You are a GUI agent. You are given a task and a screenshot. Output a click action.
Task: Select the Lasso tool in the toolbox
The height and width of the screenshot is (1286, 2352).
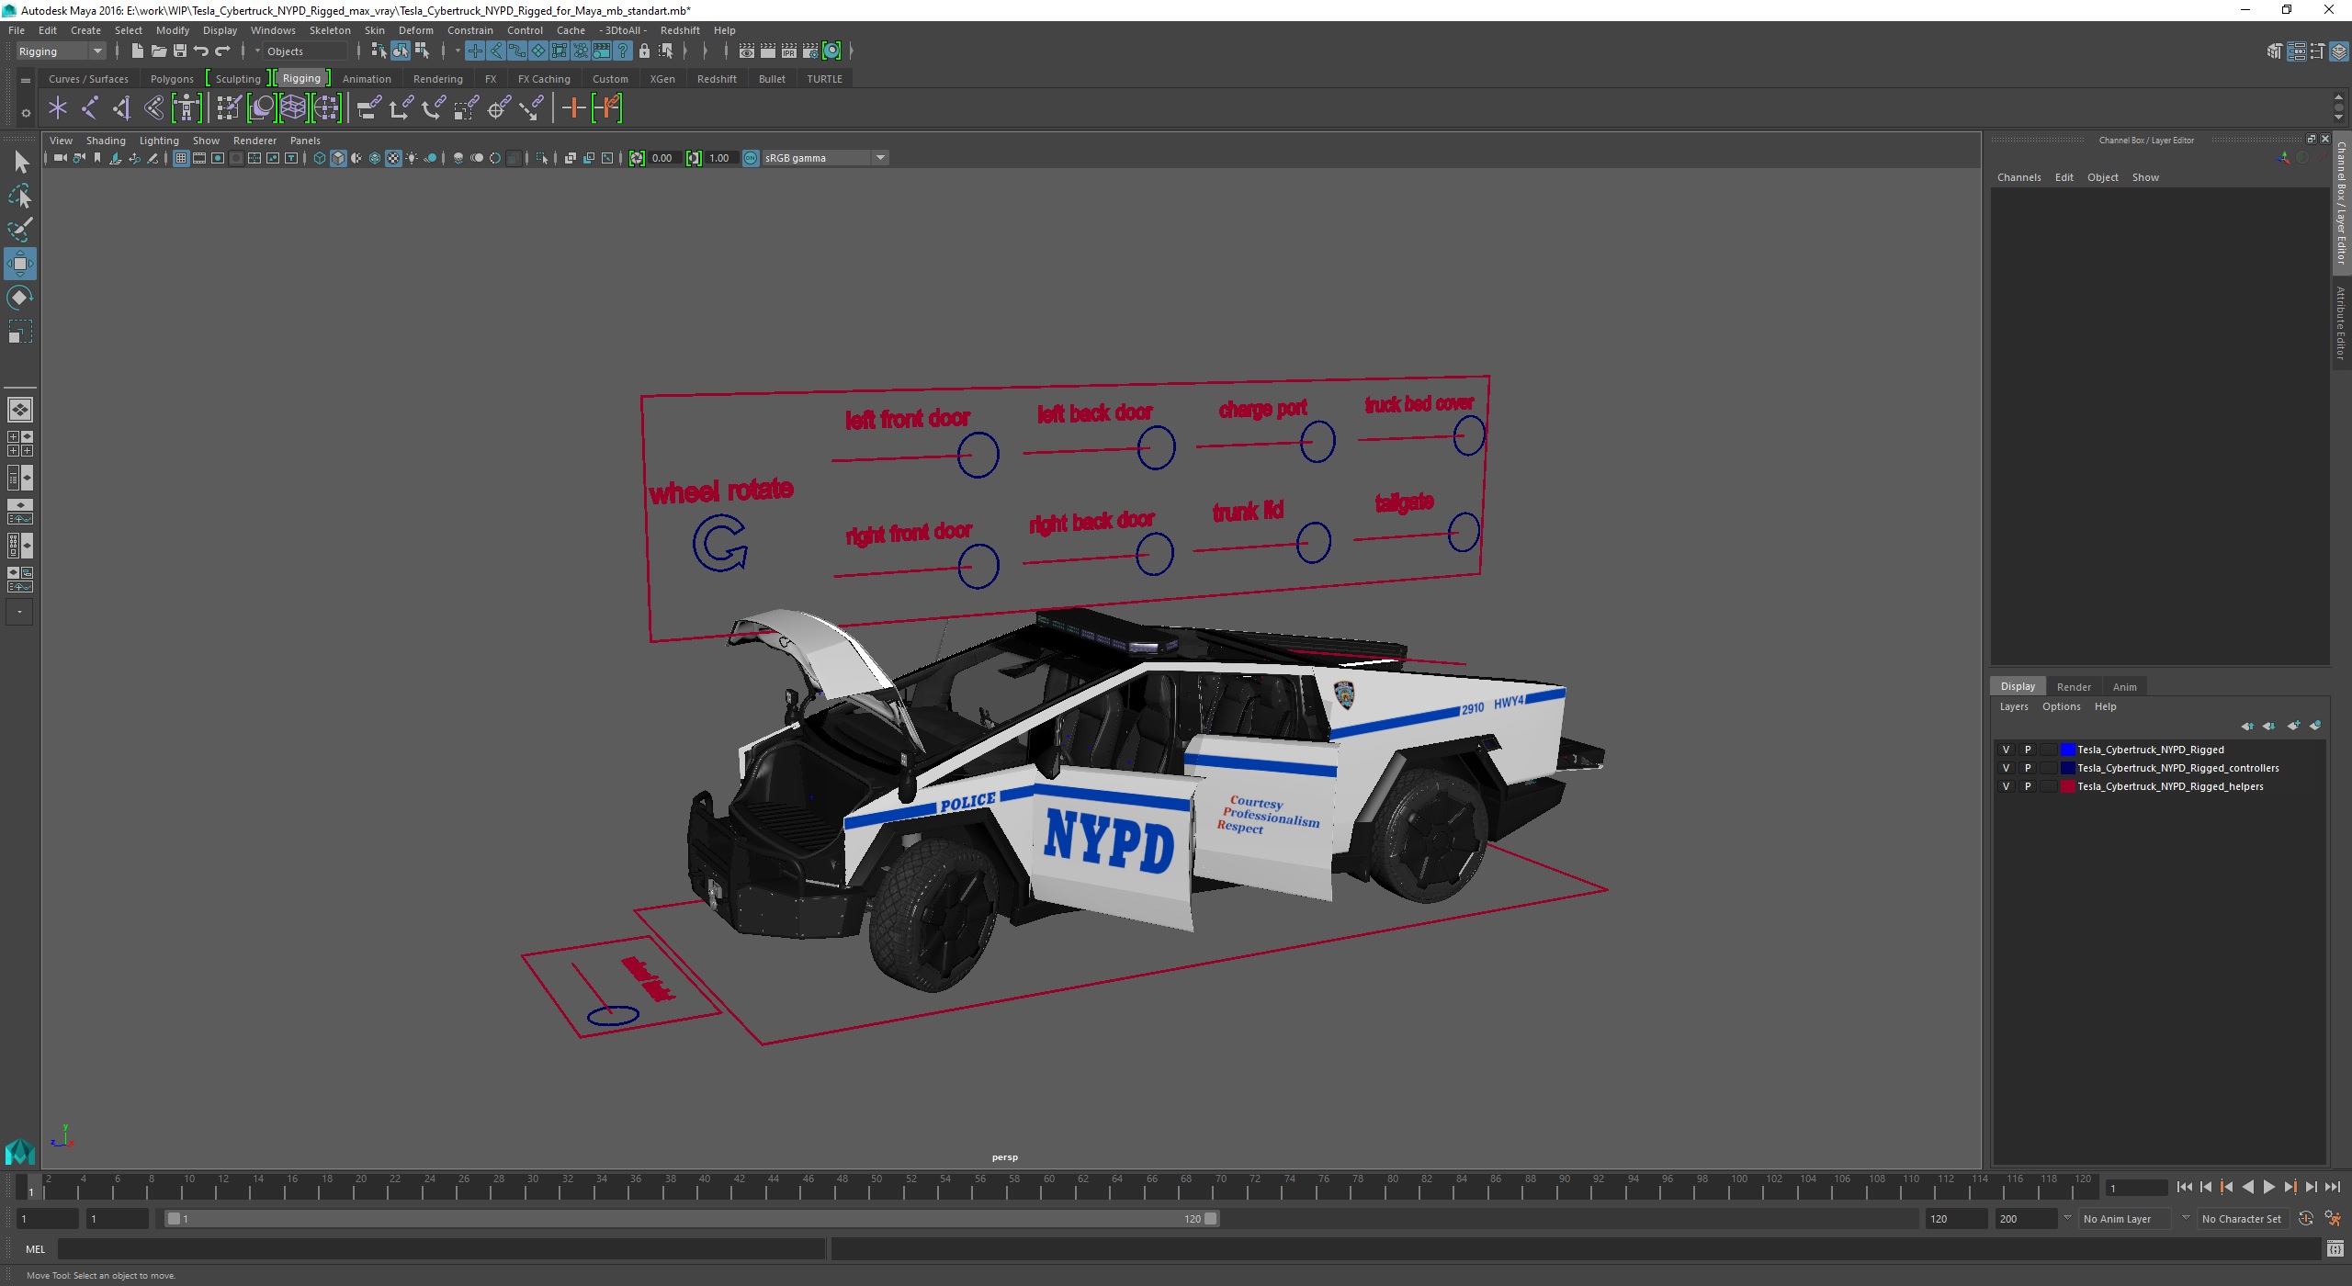pos(20,196)
